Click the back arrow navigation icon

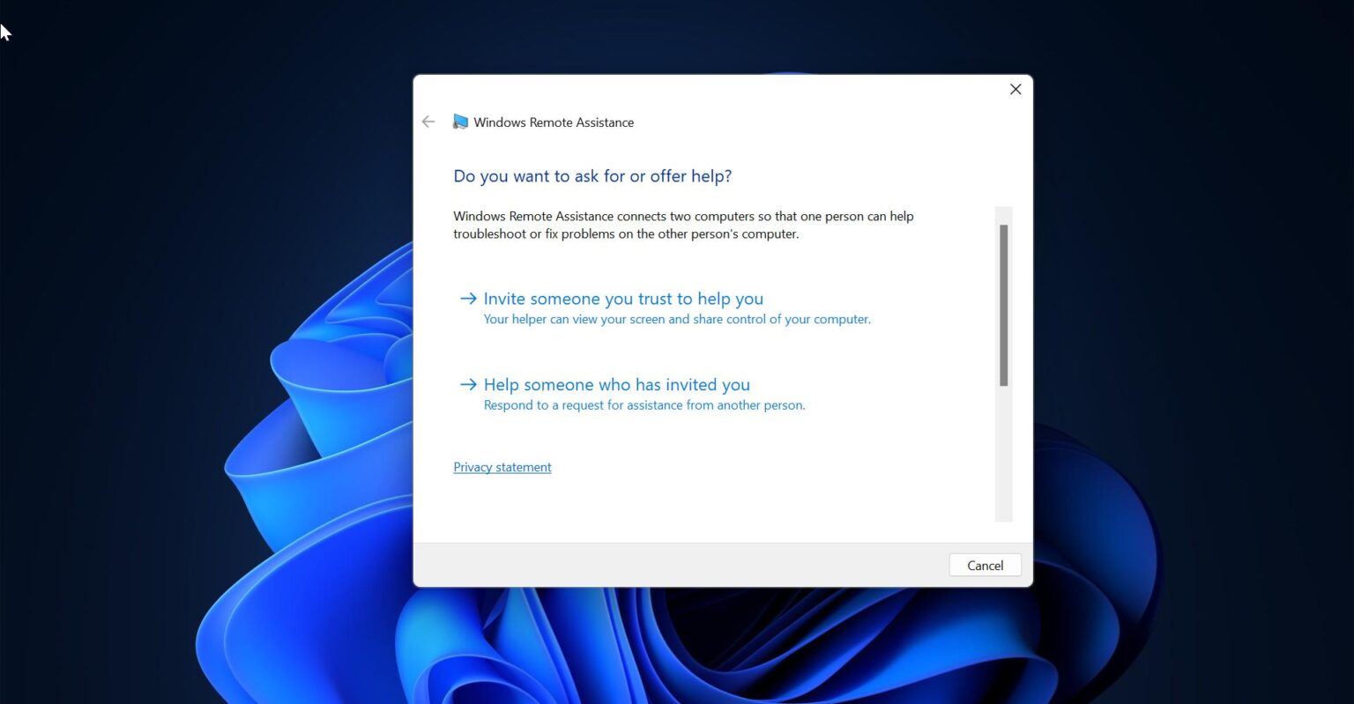pos(428,122)
